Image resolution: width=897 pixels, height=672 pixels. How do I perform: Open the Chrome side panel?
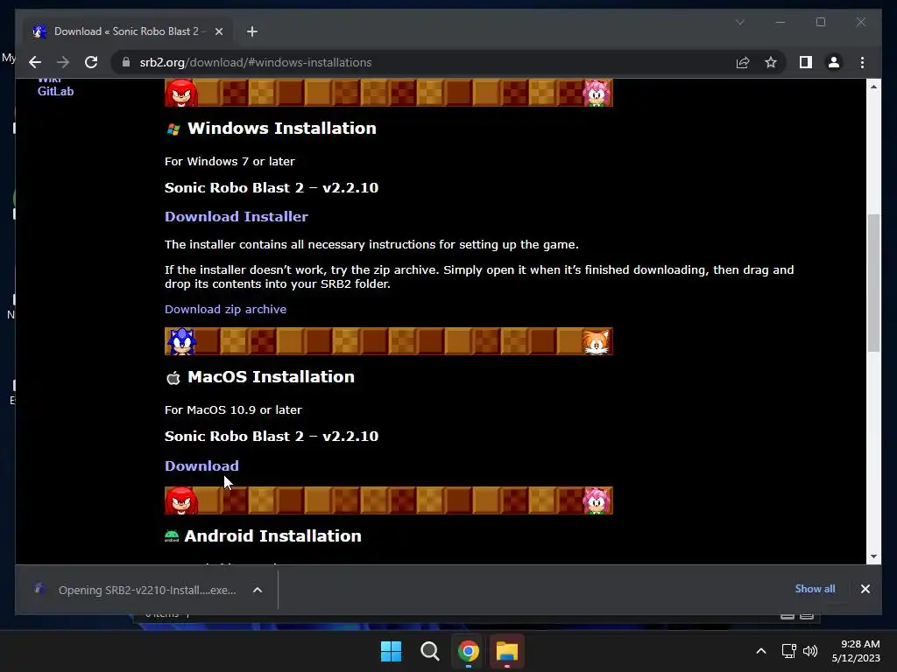[x=806, y=62]
